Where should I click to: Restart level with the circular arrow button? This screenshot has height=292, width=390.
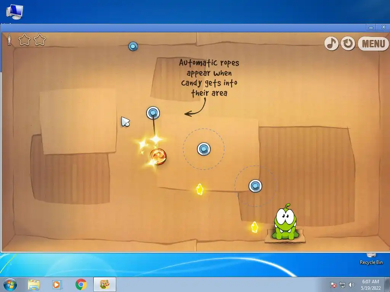coord(348,43)
